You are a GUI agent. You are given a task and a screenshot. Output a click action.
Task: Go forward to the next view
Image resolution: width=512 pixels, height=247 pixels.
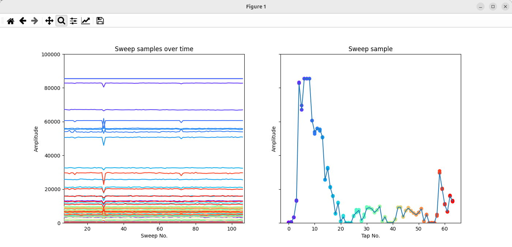pyautogui.click(x=35, y=21)
